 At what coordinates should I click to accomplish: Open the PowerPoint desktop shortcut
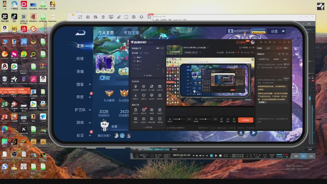click(4, 118)
